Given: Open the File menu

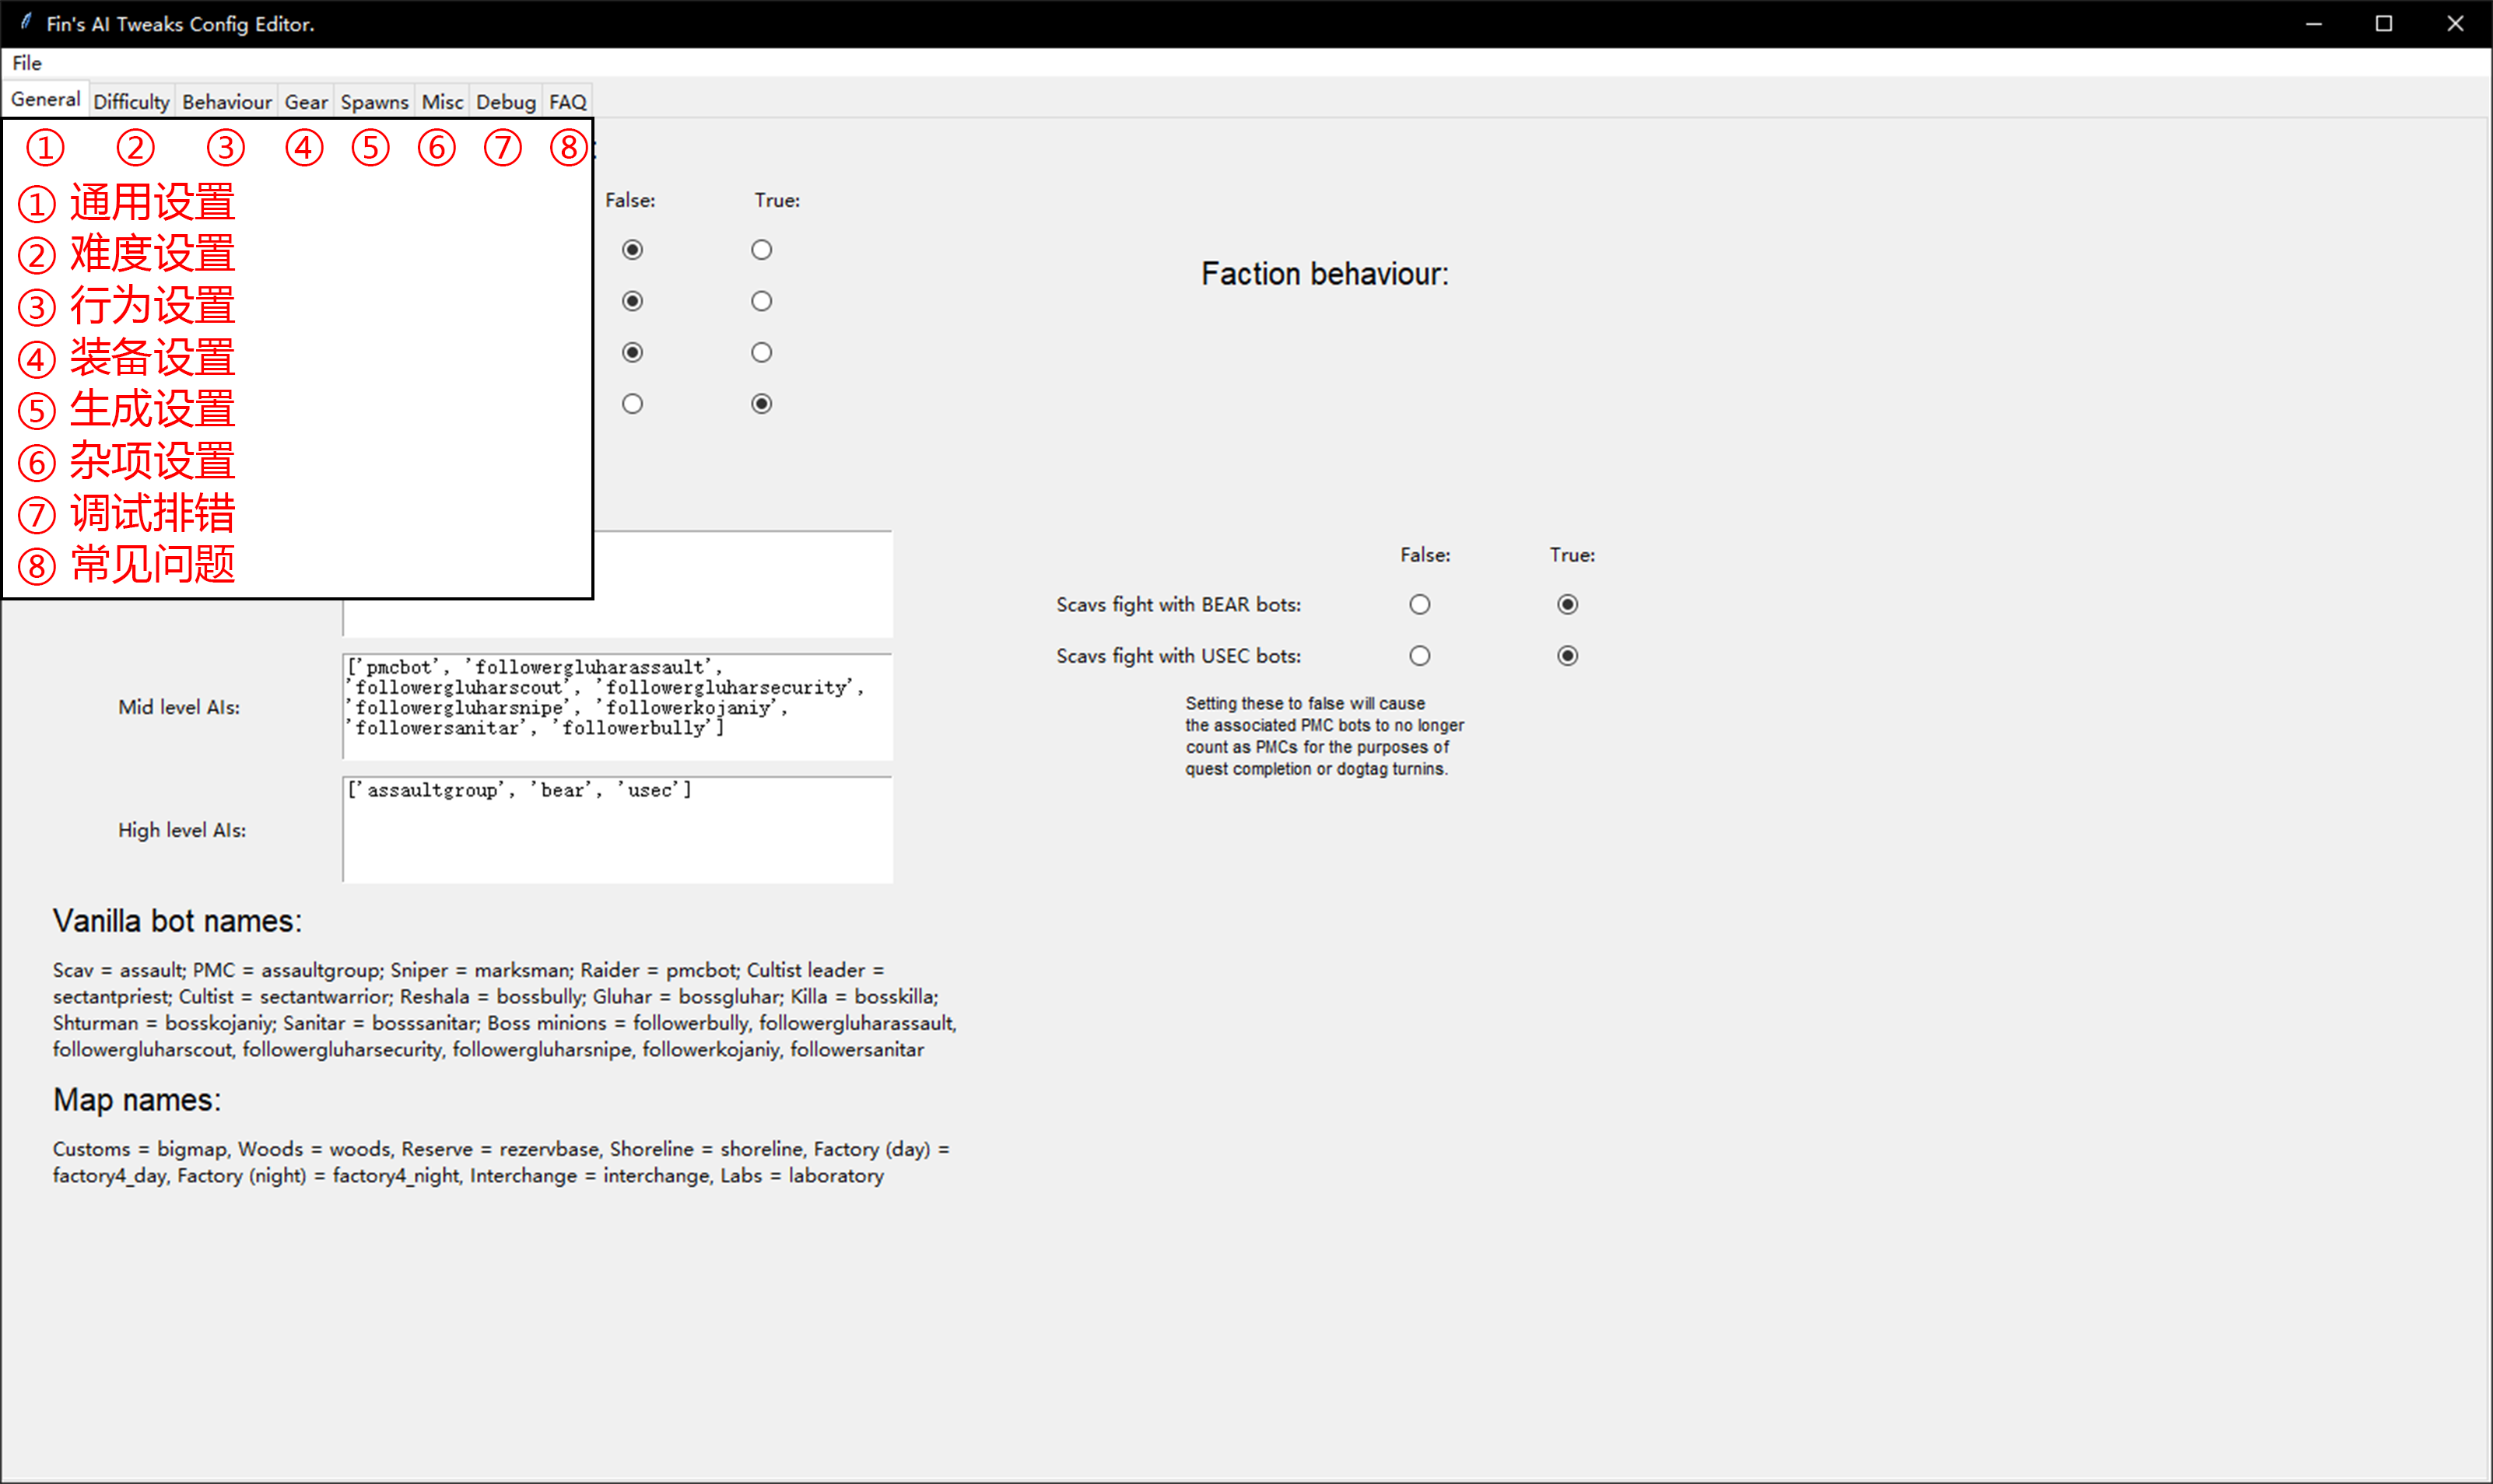Looking at the screenshot, I should [27, 63].
